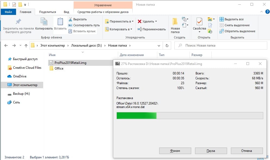Click the history icon in Открыть group
Image resolution: width=270 pixels, height=160 pixels.
pyautogui.click(x=210, y=31)
